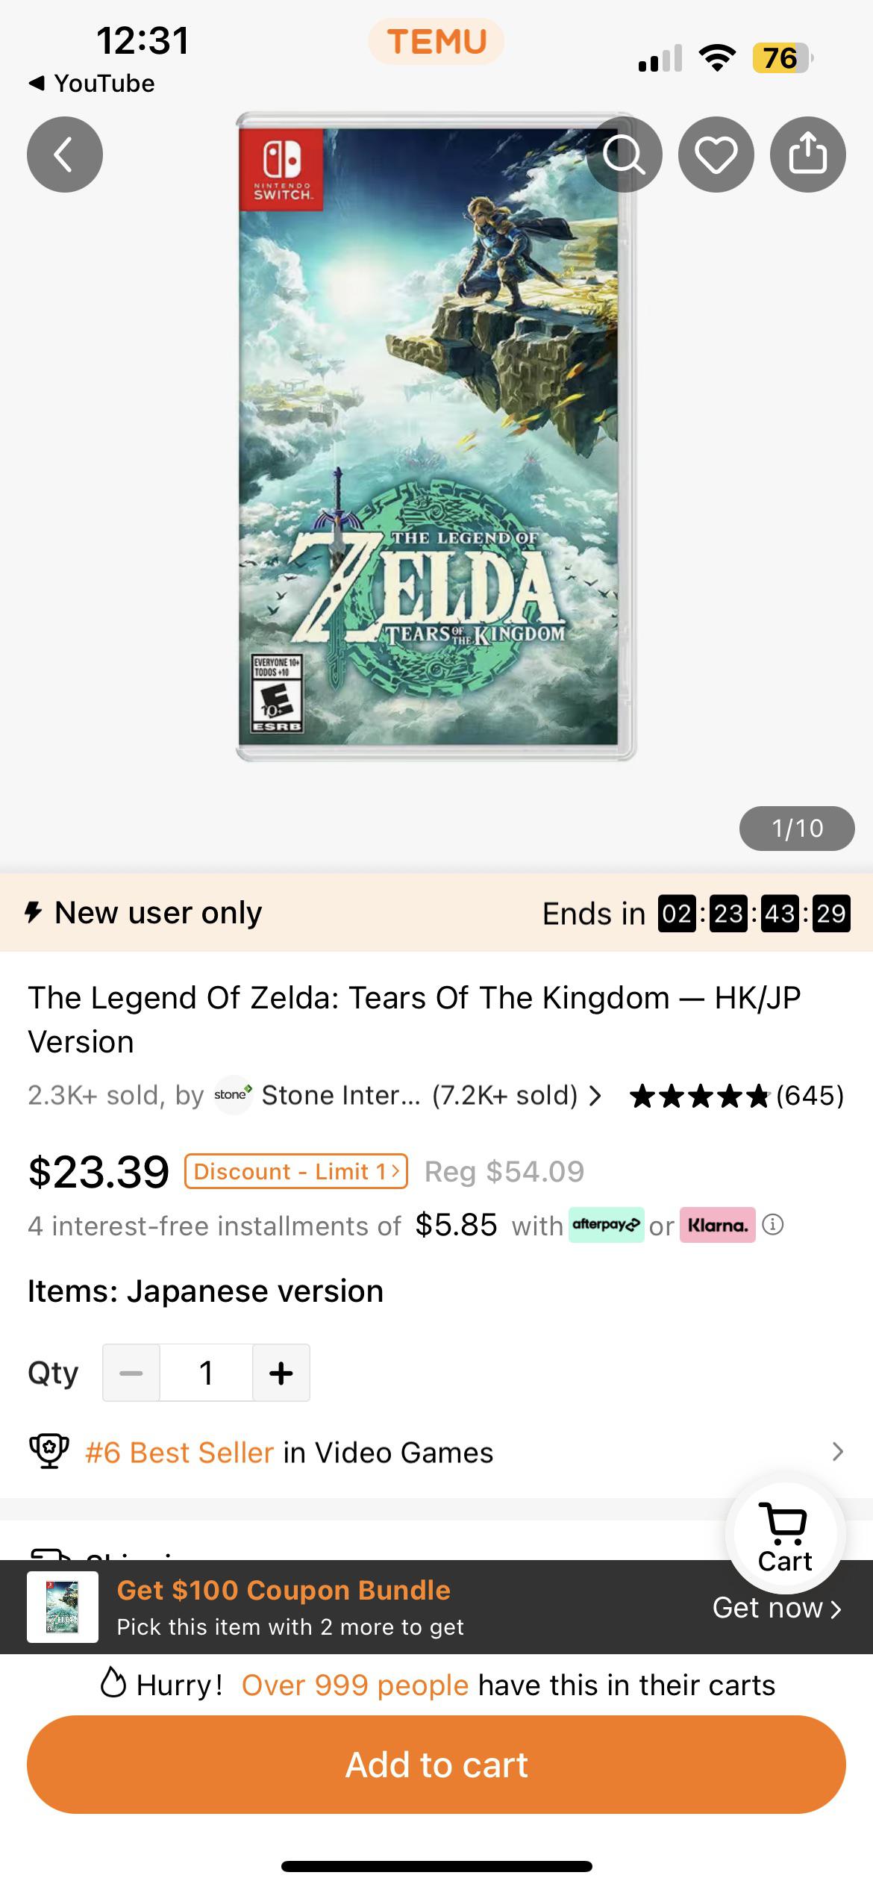Screen dimensions: 873x1890
Task: Tap Zelda game cover image
Action: (x=436, y=437)
